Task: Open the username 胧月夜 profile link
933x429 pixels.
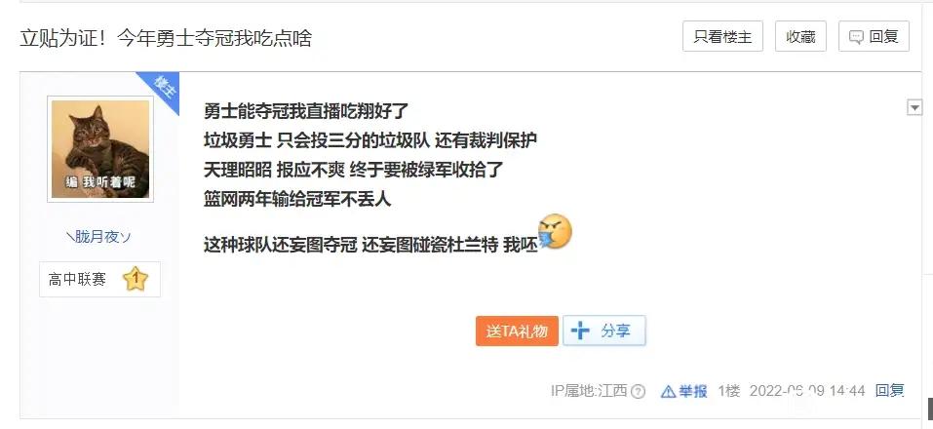Action: tap(99, 237)
